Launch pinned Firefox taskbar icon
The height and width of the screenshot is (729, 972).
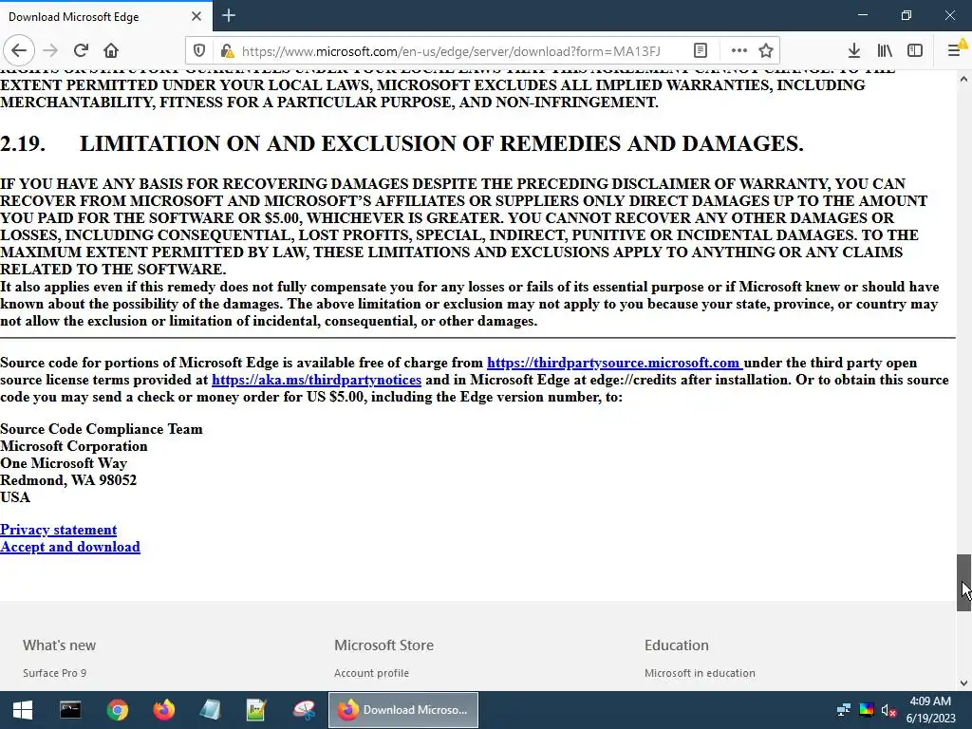[x=163, y=710]
